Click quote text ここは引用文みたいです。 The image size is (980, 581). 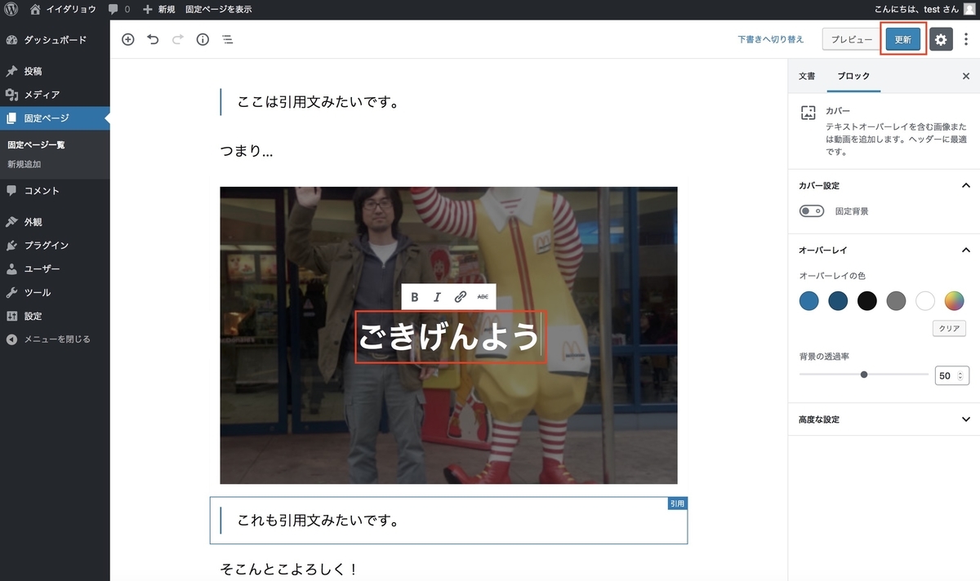[x=318, y=102]
